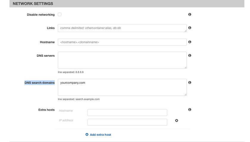Enable the Disable networking checkbox
This screenshot has width=250, height=142.
tap(60, 15)
